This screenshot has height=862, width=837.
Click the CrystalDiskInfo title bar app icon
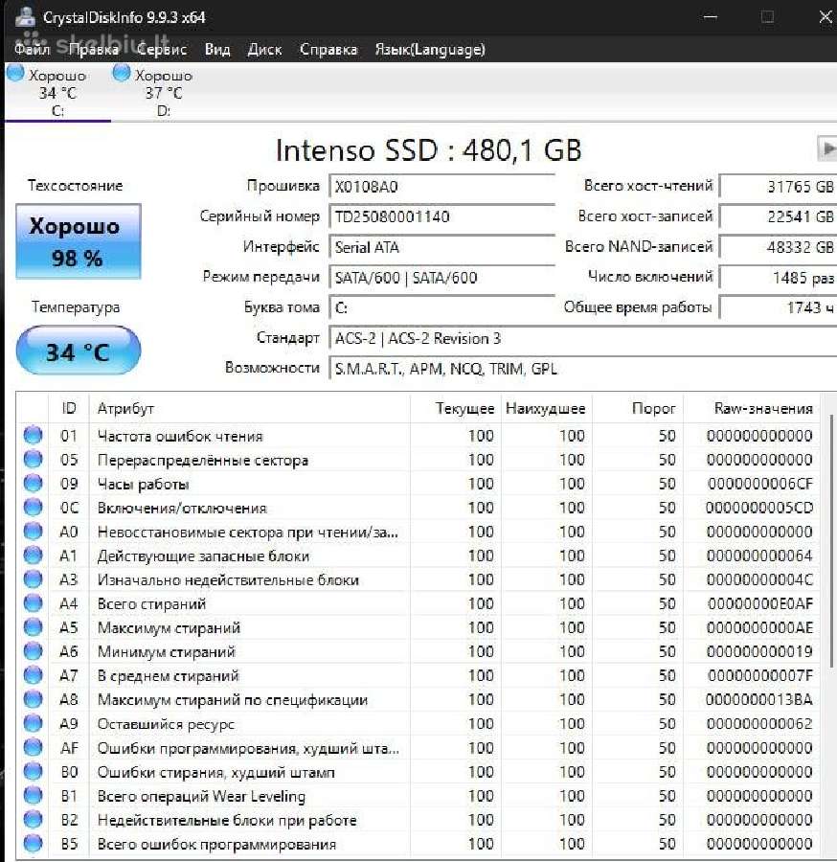click(x=25, y=17)
